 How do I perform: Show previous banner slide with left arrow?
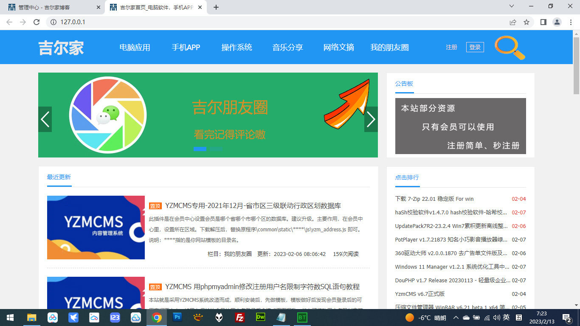(45, 119)
